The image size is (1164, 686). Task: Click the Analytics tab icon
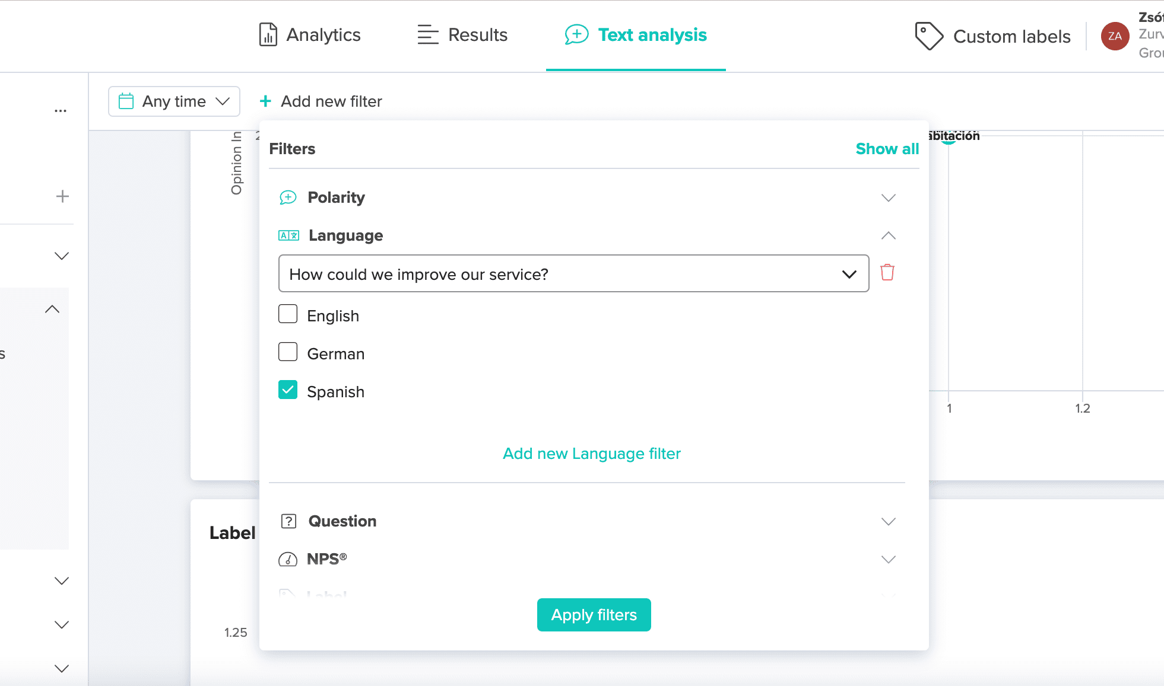click(x=268, y=34)
